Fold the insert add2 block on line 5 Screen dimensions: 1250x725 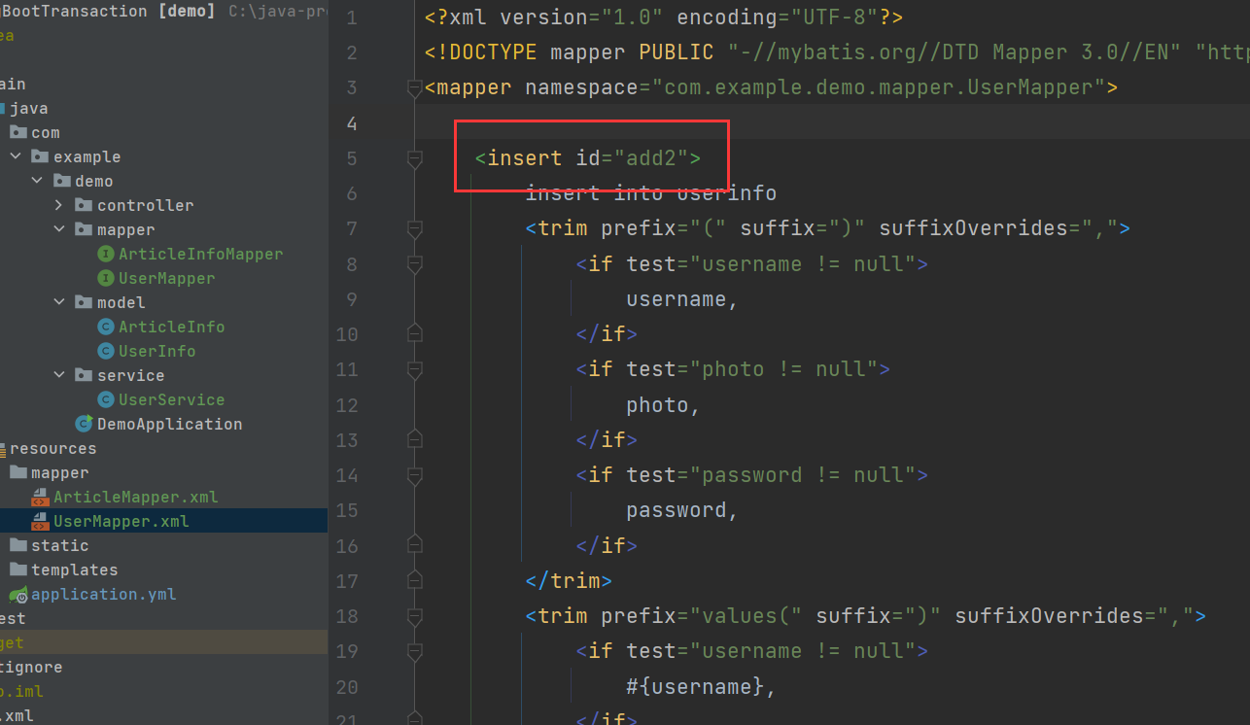click(415, 158)
